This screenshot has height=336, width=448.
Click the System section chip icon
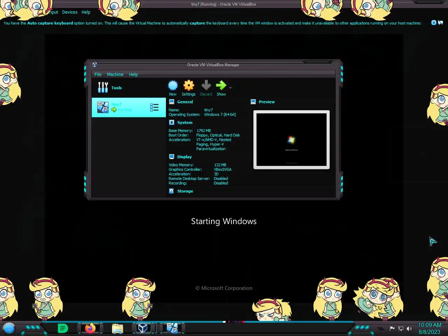[x=171, y=122]
